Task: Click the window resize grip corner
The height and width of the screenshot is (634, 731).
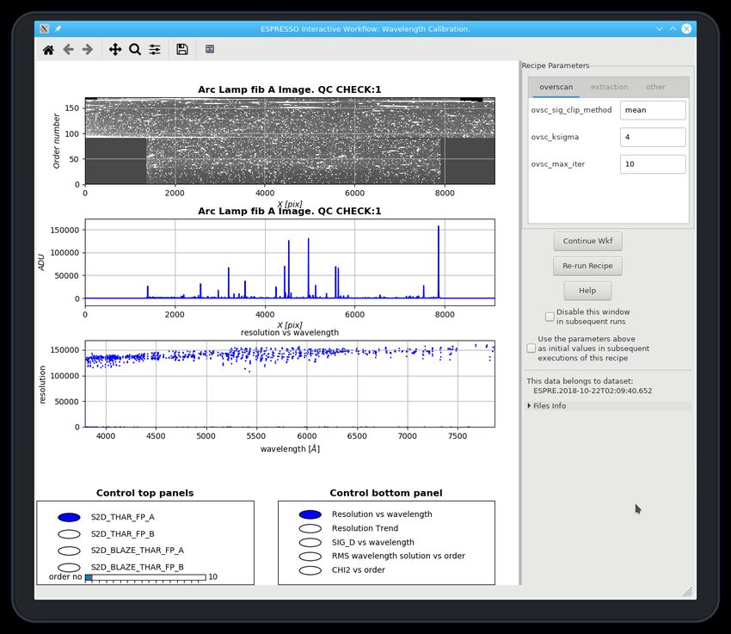Action: (x=688, y=592)
